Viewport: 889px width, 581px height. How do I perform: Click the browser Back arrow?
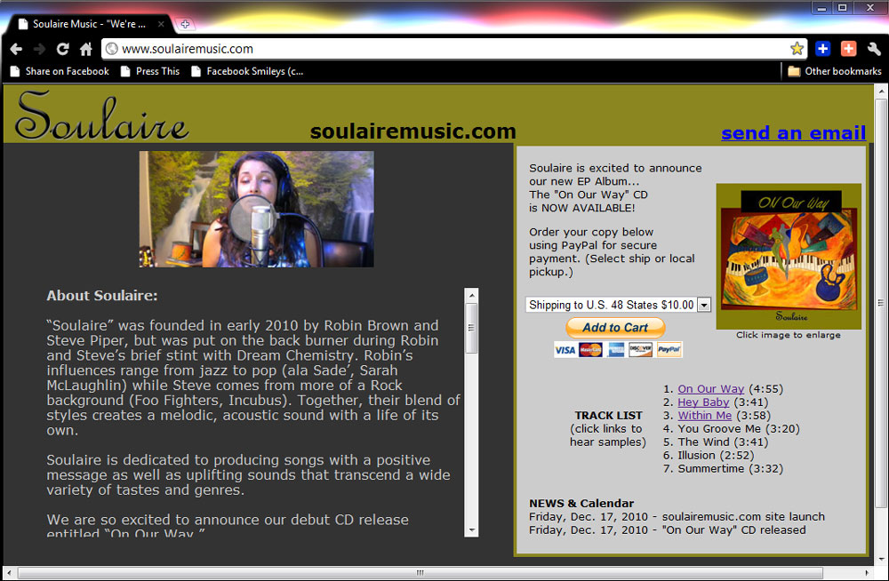point(16,49)
